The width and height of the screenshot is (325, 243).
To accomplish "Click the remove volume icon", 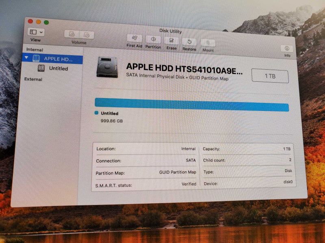I will point(87,35).
